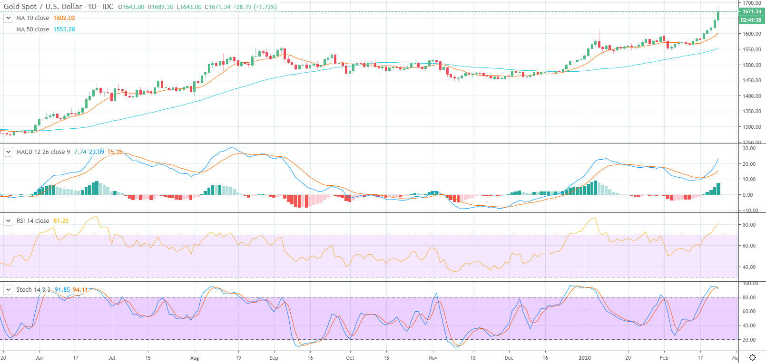Click the Aug date axis label
Screen dimensions: 766x363
pyautogui.click(x=194, y=358)
